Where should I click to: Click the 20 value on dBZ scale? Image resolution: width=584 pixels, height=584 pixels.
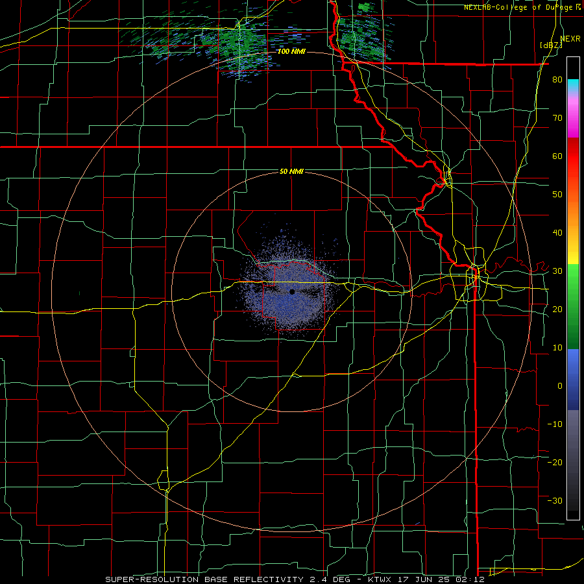coord(557,309)
